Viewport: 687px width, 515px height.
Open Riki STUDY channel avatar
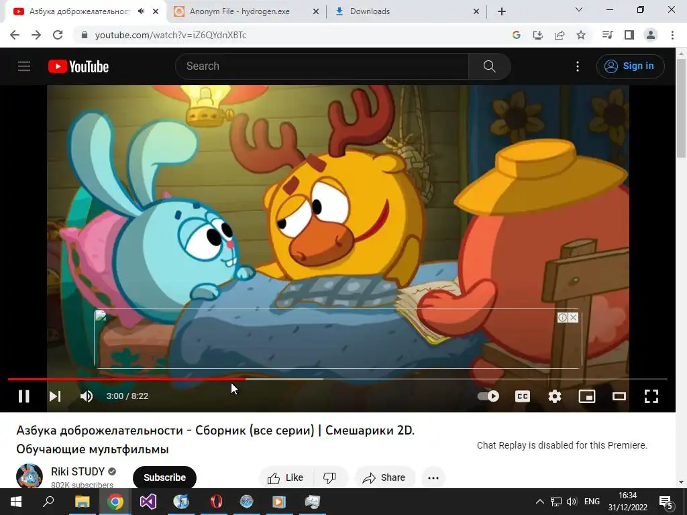pos(30,477)
